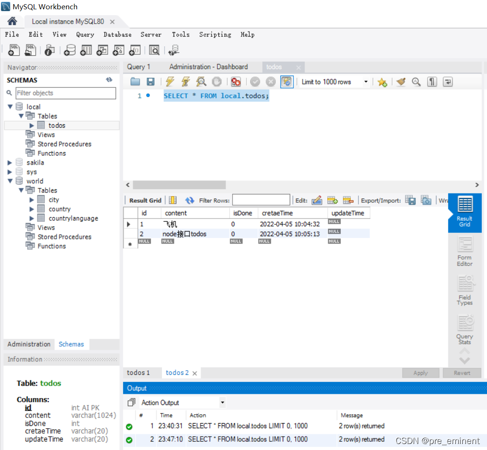This screenshot has width=487, height=450.
Task: Run Explain plan magnifier icon
Action: point(201,82)
